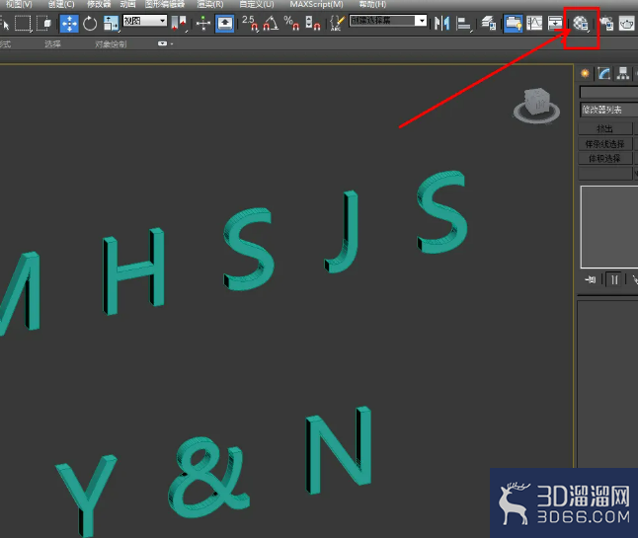Toggle Angle Snap
638x538 pixels.
(x=271, y=23)
